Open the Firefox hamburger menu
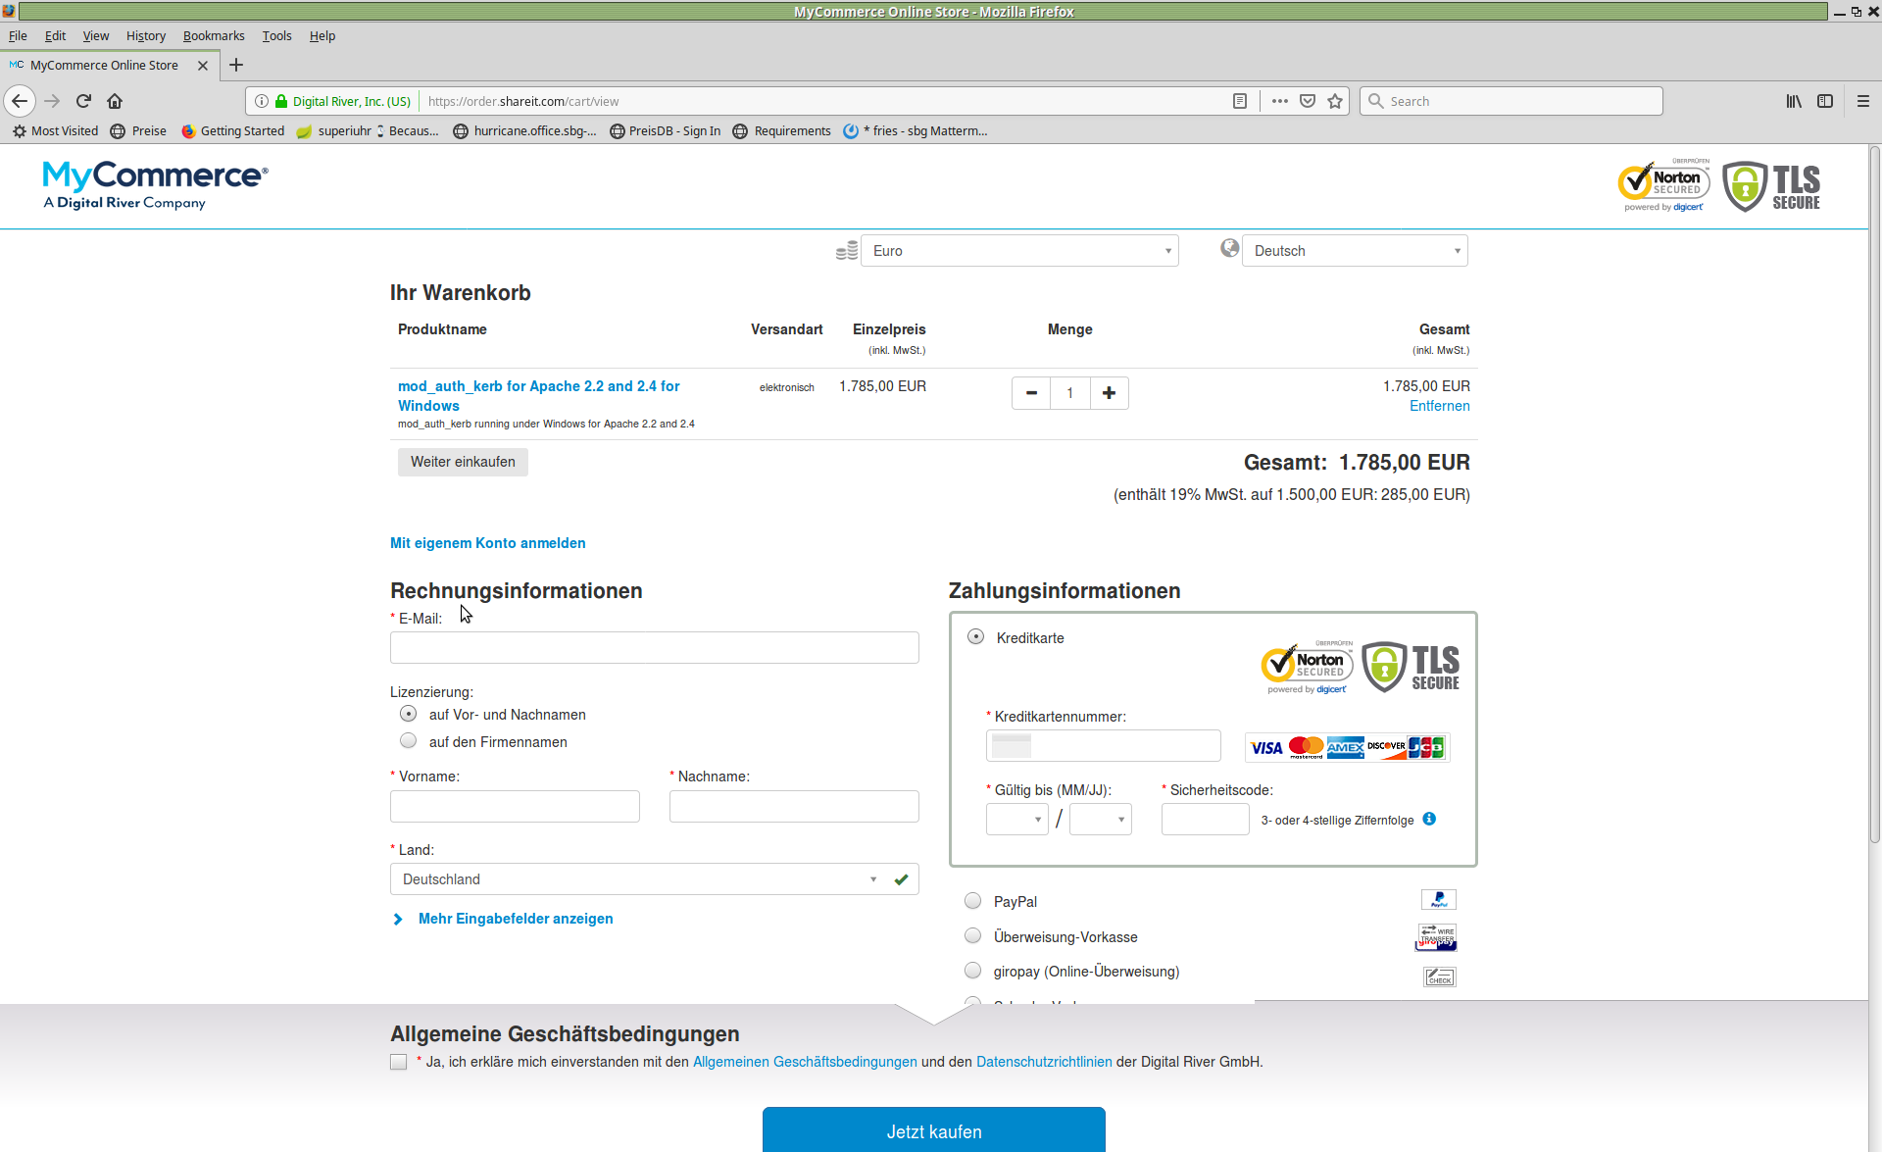The height and width of the screenshot is (1152, 1882). (1863, 101)
